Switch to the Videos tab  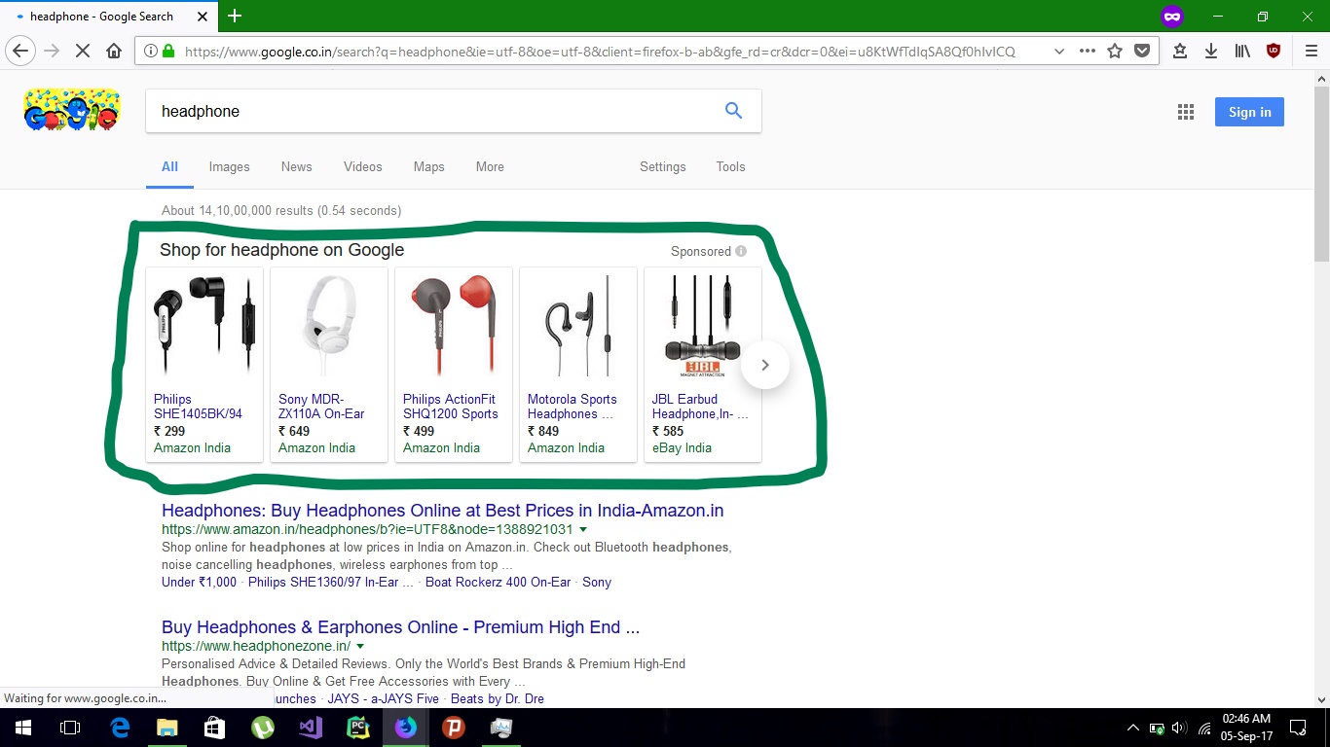363,167
